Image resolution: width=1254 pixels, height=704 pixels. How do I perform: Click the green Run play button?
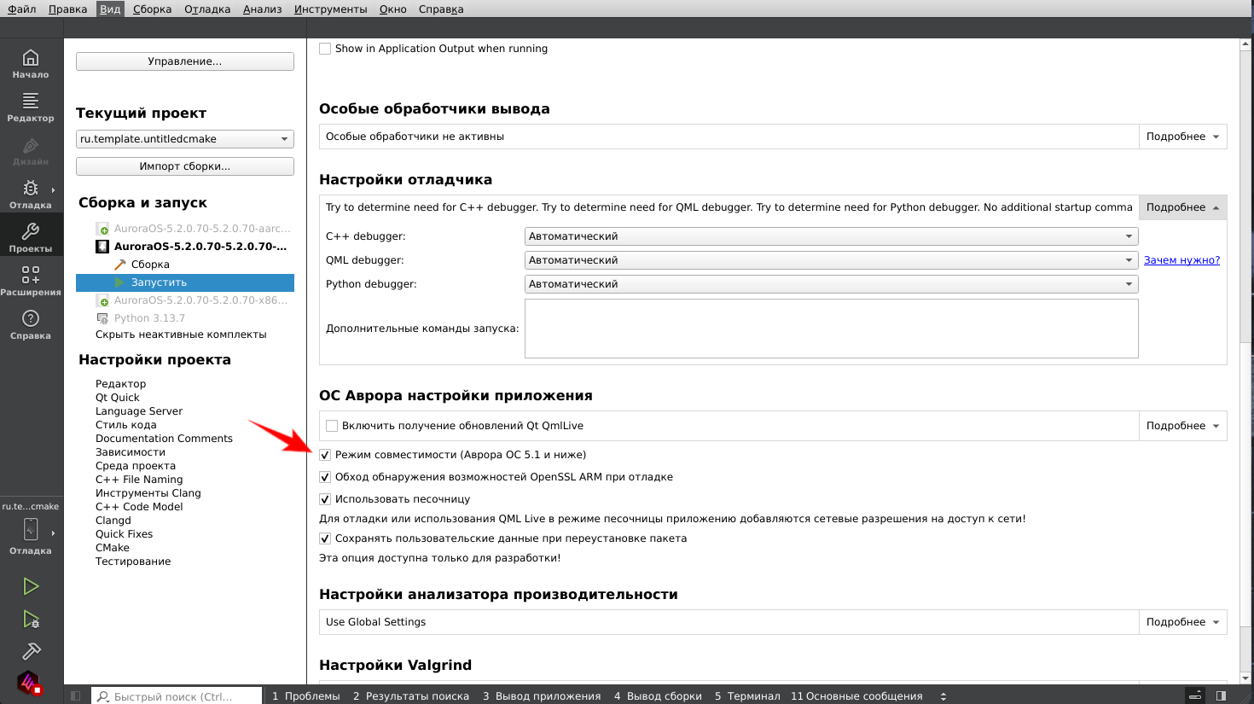[31, 586]
